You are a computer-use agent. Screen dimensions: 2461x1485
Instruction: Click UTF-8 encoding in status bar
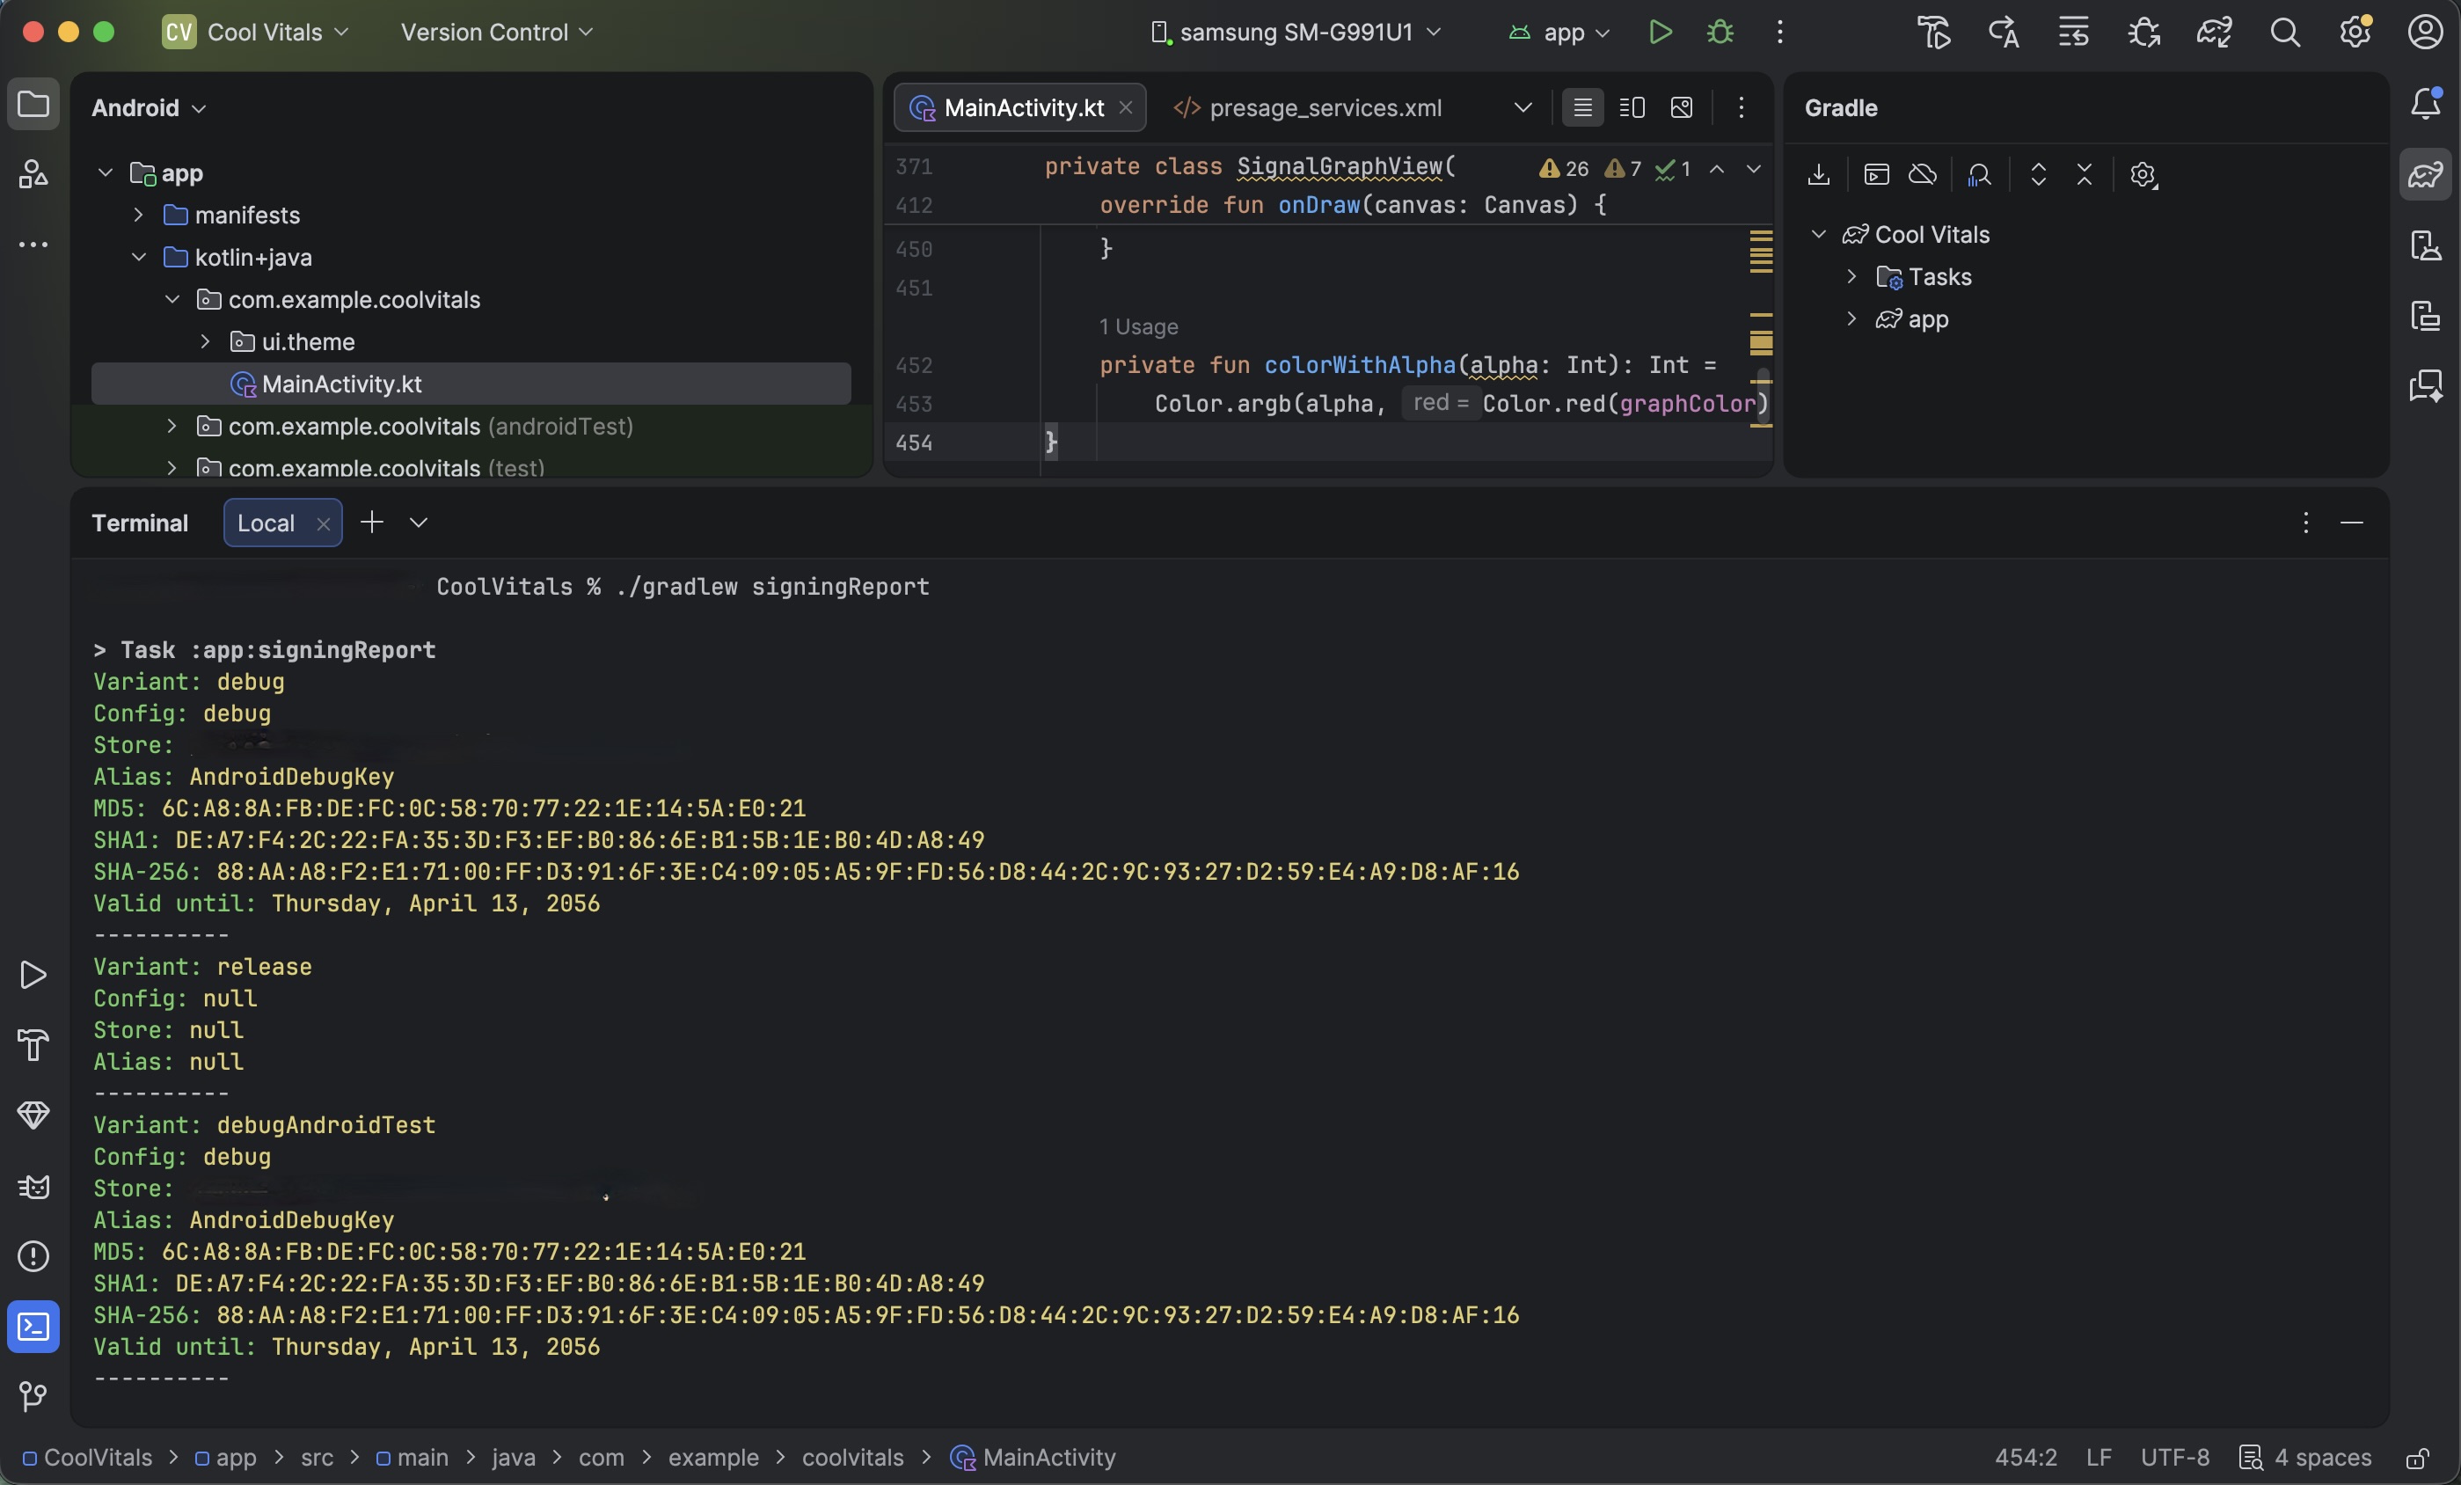[x=2174, y=1458]
